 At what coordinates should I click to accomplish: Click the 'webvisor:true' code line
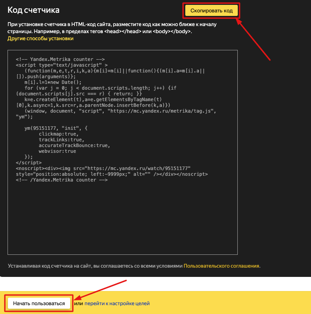(x=57, y=151)
